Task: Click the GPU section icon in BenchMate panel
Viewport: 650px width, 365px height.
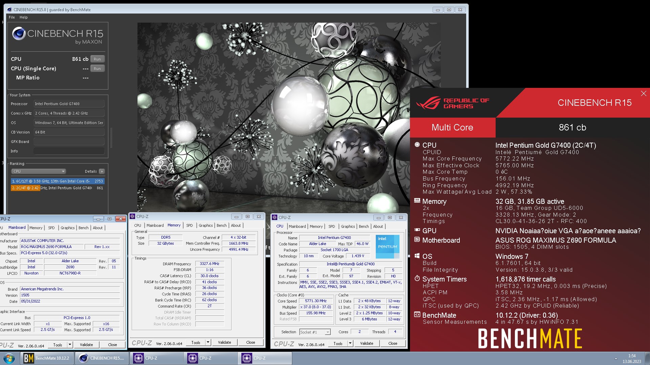Action: [417, 230]
